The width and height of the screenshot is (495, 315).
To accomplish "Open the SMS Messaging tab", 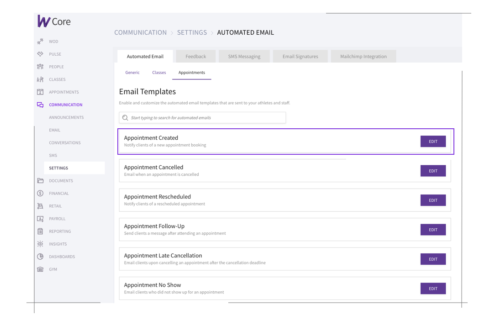I will 244,57.
